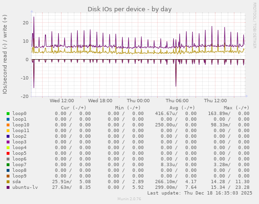Click the large negative read spike near Thu 06:00

(x=176, y=73)
